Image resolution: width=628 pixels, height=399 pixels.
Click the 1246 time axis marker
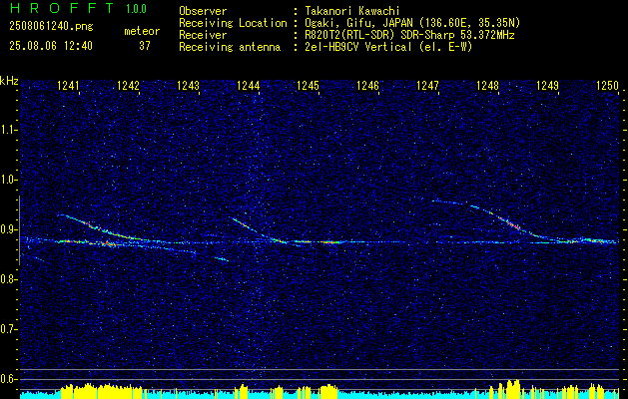coord(367,85)
